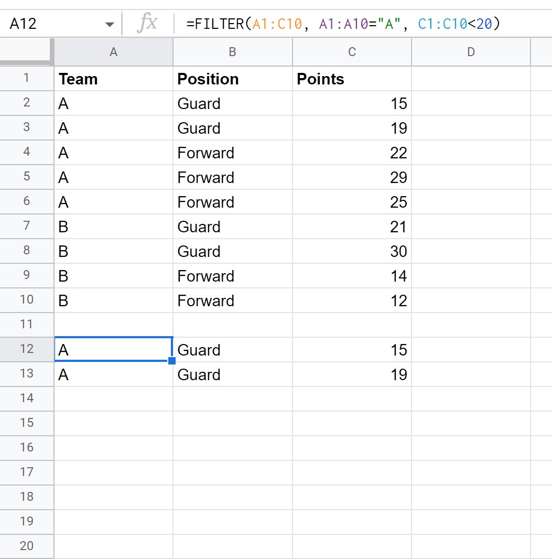552x559 pixels.
Task: Select cell with value 14
Action: click(x=352, y=276)
